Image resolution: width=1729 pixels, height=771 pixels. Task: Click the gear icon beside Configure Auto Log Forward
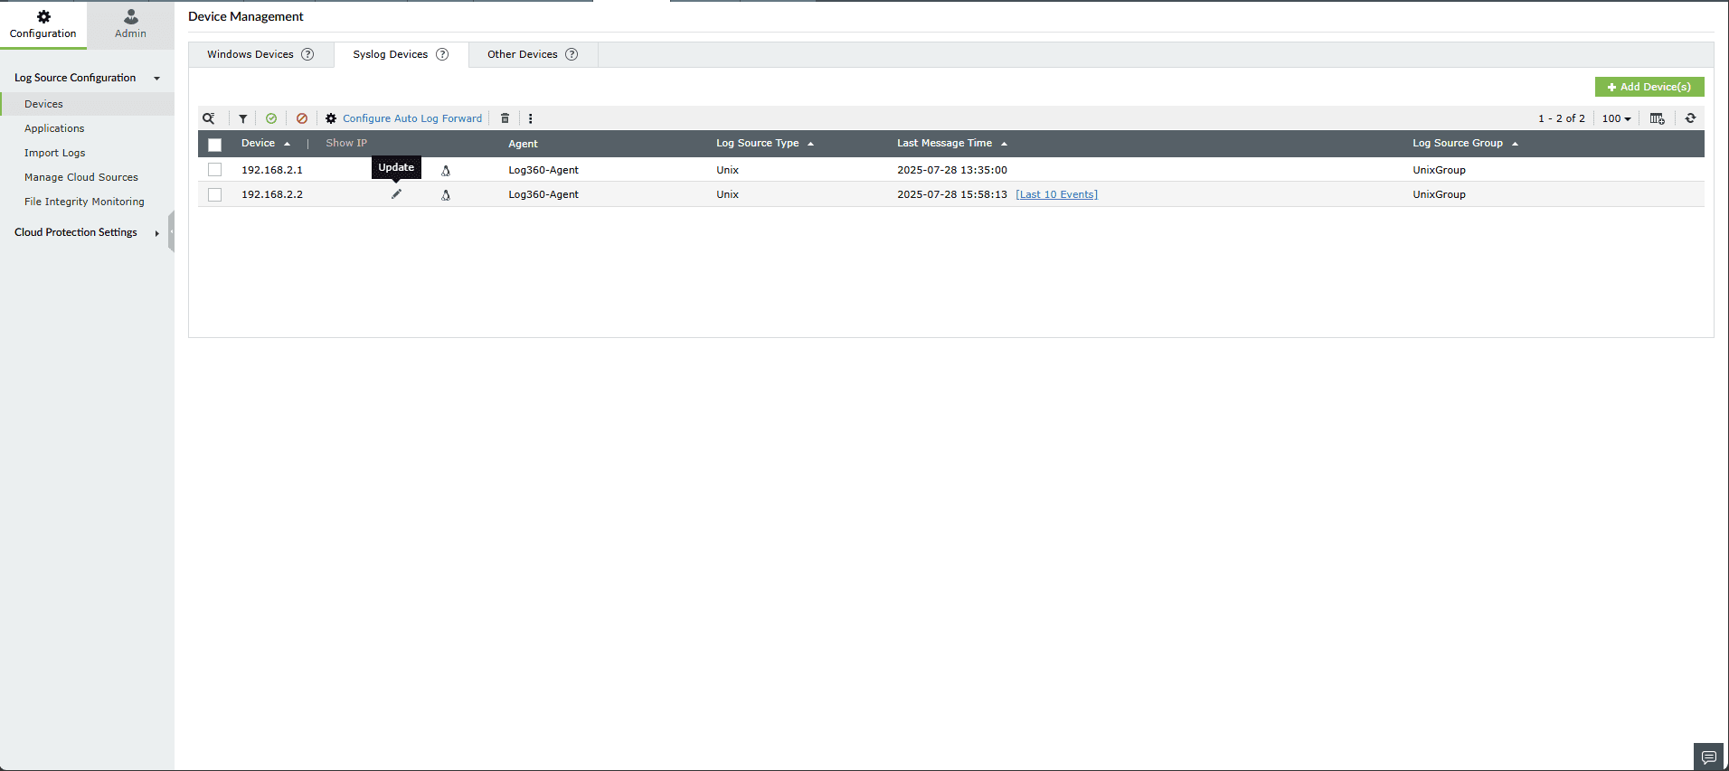pyautogui.click(x=331, y=118)
